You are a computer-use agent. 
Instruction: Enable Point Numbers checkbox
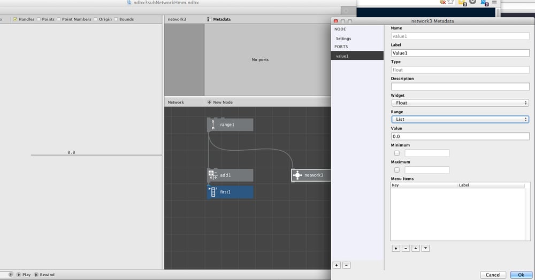59,19
